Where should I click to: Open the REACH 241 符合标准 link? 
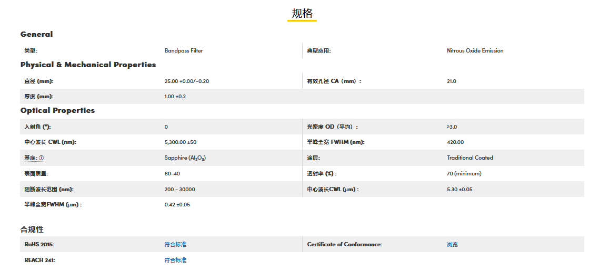tap(175, 260)
